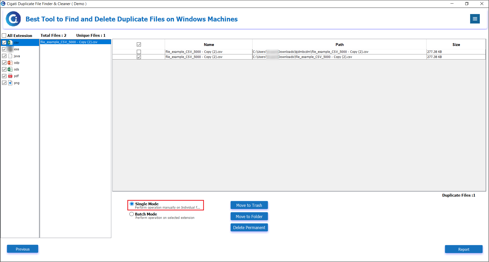Toggle the All Extension checkbox
Image resolution: width=489 pixels, height=262 pixels.
[4, 35]
